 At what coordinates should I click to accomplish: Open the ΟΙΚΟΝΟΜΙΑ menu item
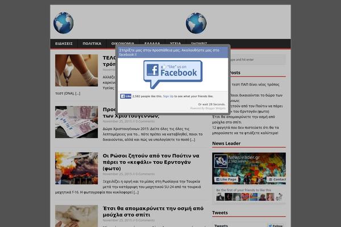click(x=123, y=44)
